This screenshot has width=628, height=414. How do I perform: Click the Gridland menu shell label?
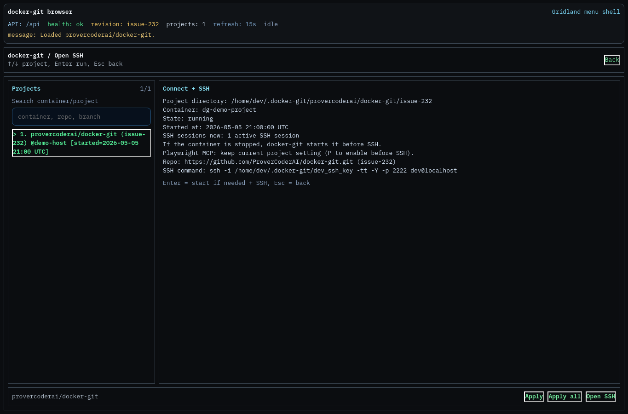tap(586, 12)
